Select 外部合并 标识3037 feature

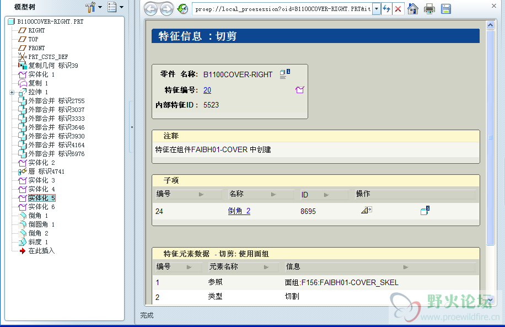coord(56,110)
